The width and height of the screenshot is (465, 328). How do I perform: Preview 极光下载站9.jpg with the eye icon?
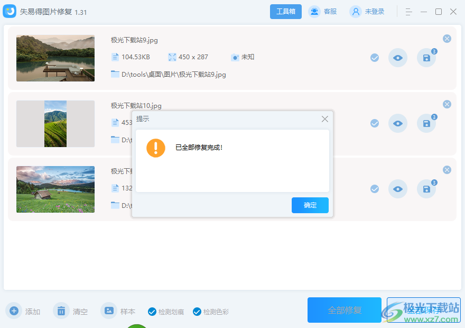398,58
